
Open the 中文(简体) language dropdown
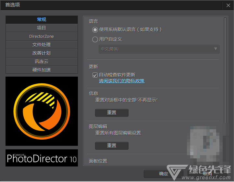point(159,49)
